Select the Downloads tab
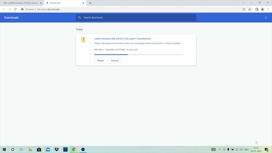Image resolution: width=272 pixels, height=153 pixels. point(65,3)
